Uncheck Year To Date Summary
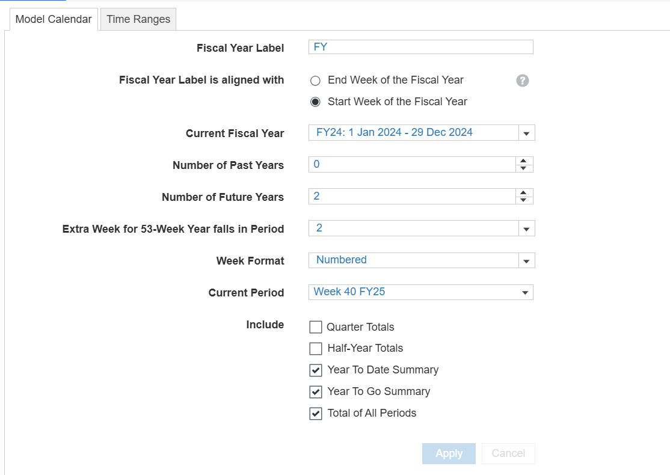Screen dimensions: 670x475 pyautogui.click(x=316, y=370)
